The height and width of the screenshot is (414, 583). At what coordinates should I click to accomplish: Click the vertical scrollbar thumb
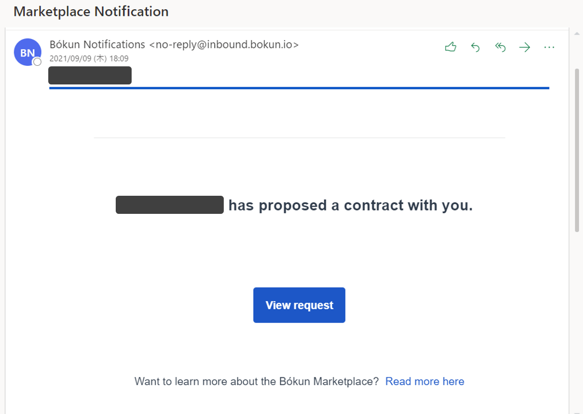click(576, 148)
